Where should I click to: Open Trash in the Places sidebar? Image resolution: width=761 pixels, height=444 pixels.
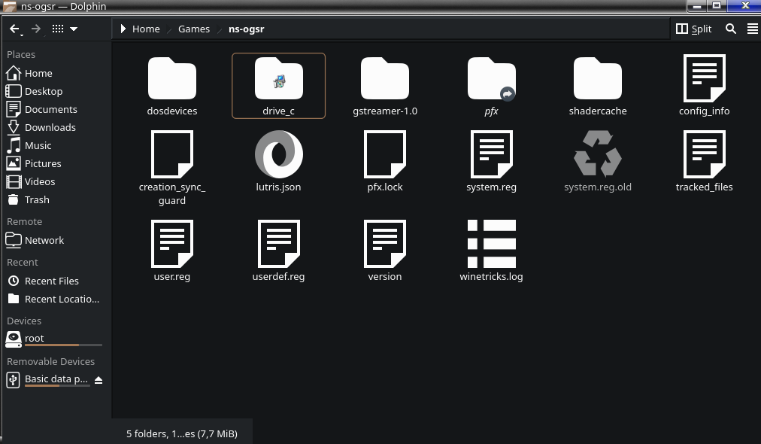37,199
